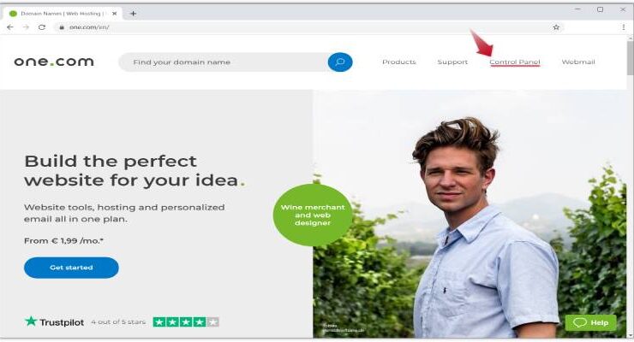Click the browser forward arrow
The width and height of the screenshot is (634, 342).
[x=26, y=27]
